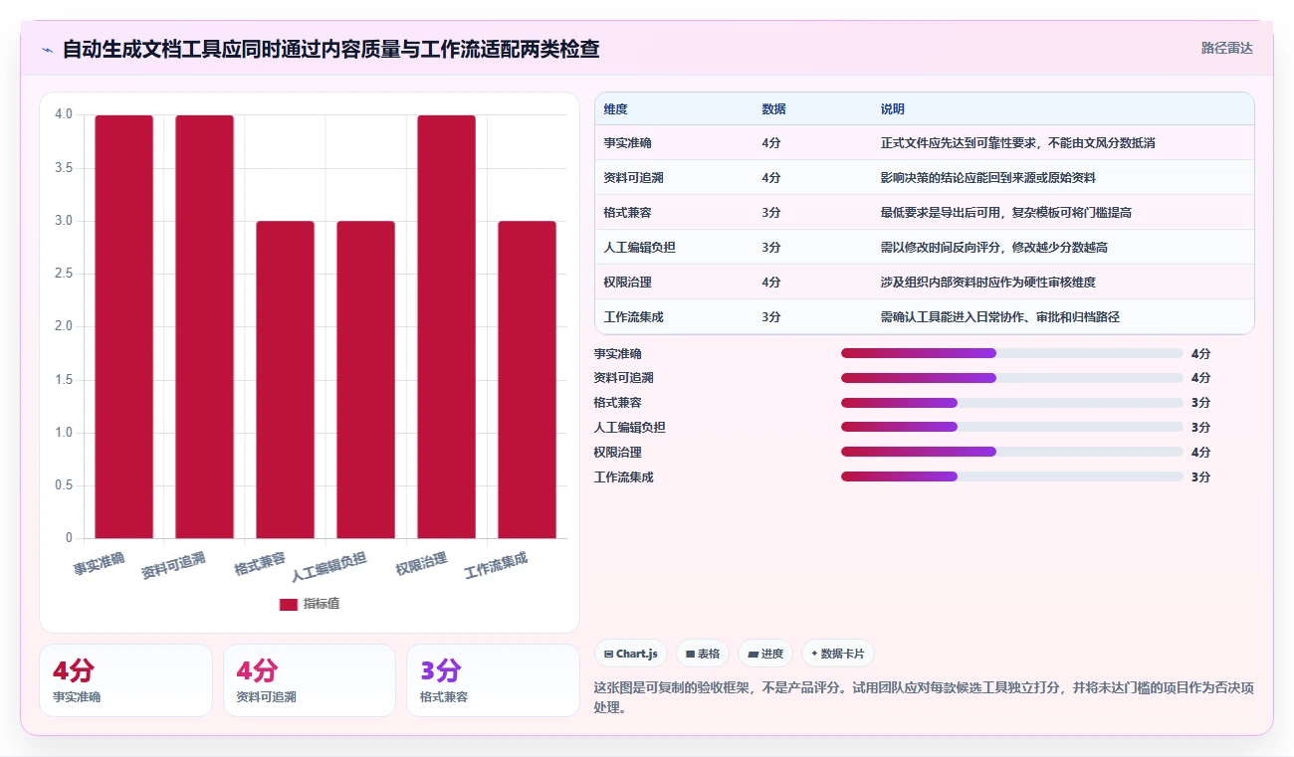Viewport: 1294px width, 757px height.
Task: Select the Chart.js chip
Action: [631, 654]
